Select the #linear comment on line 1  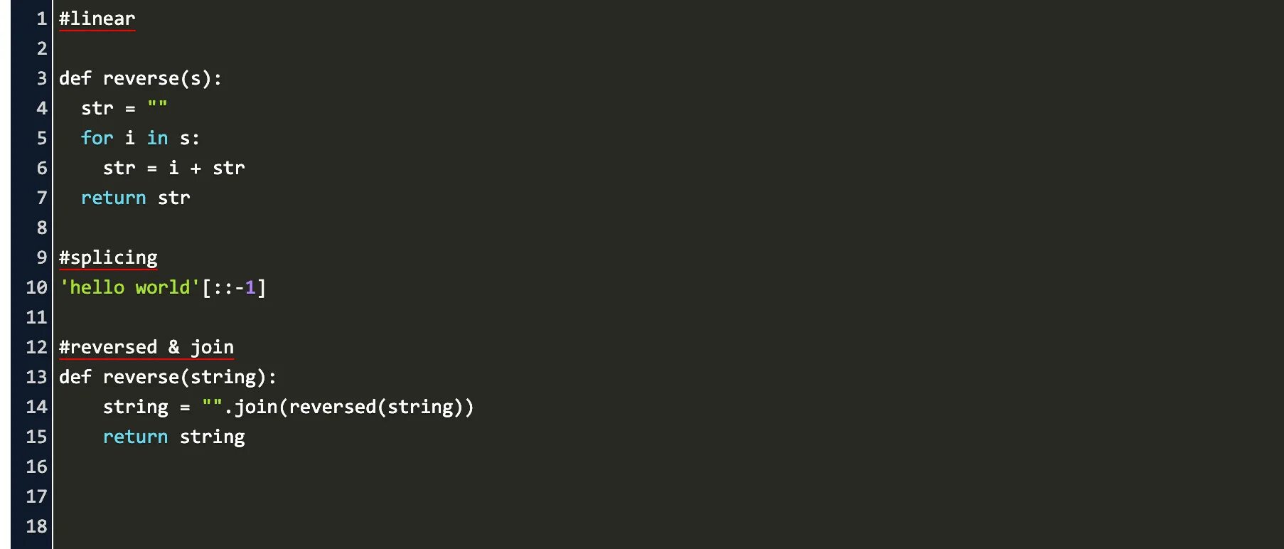[x=97, y=18]
